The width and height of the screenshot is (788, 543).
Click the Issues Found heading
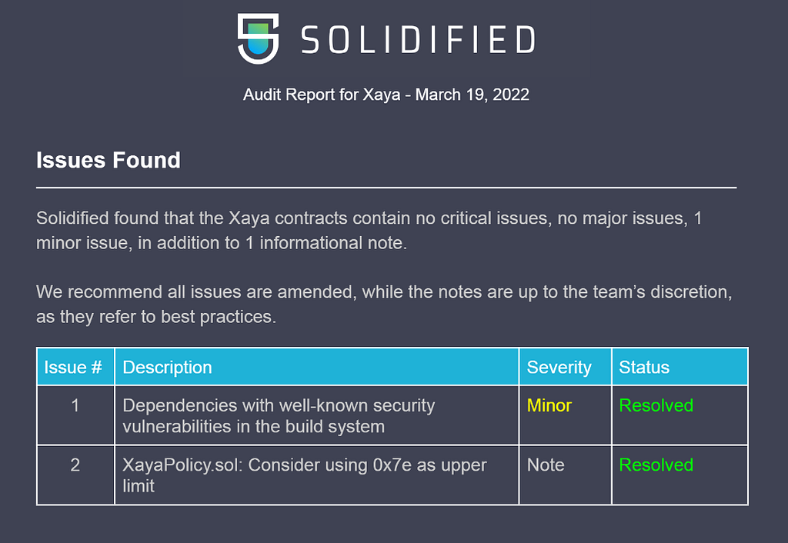[x=108, y=160]
